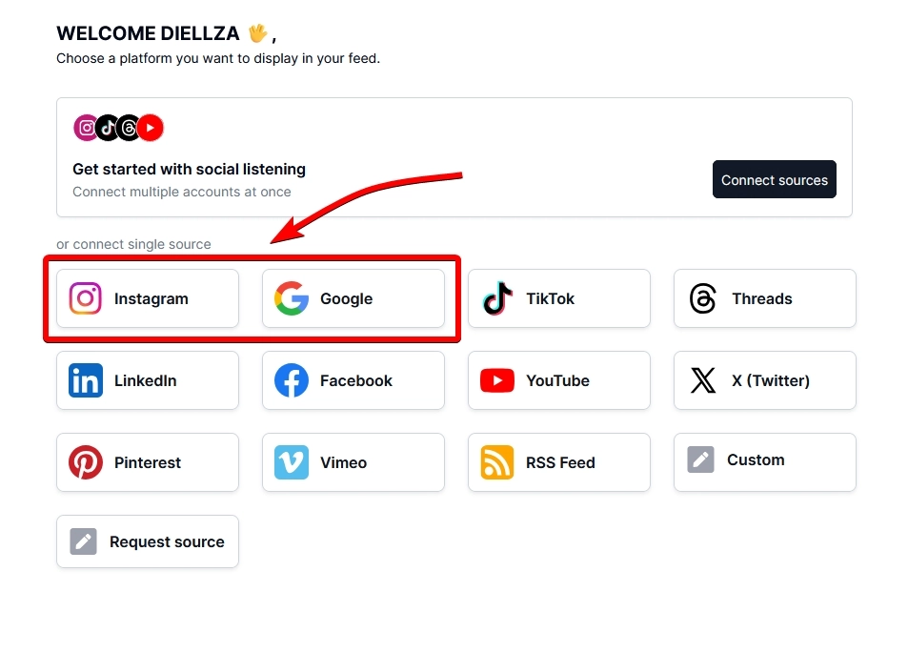The height and width of the screenshot is (653, 908).
Task: Connect the YouTube source
Action: 558,380
